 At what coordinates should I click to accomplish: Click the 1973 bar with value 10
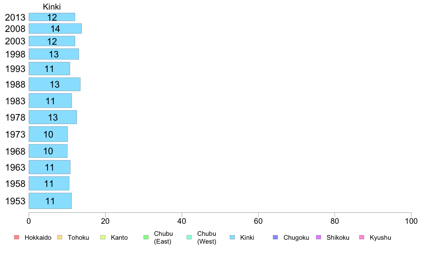48,134
